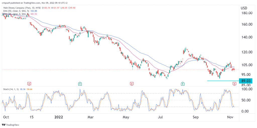Click the USD currency label
The height and width of the screenshot is (128, 257).
(x=244, y=8)
